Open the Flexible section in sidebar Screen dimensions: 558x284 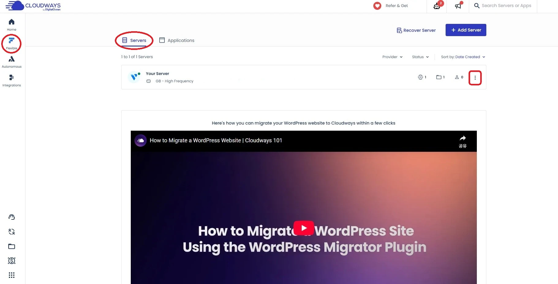tap(12, 43)
